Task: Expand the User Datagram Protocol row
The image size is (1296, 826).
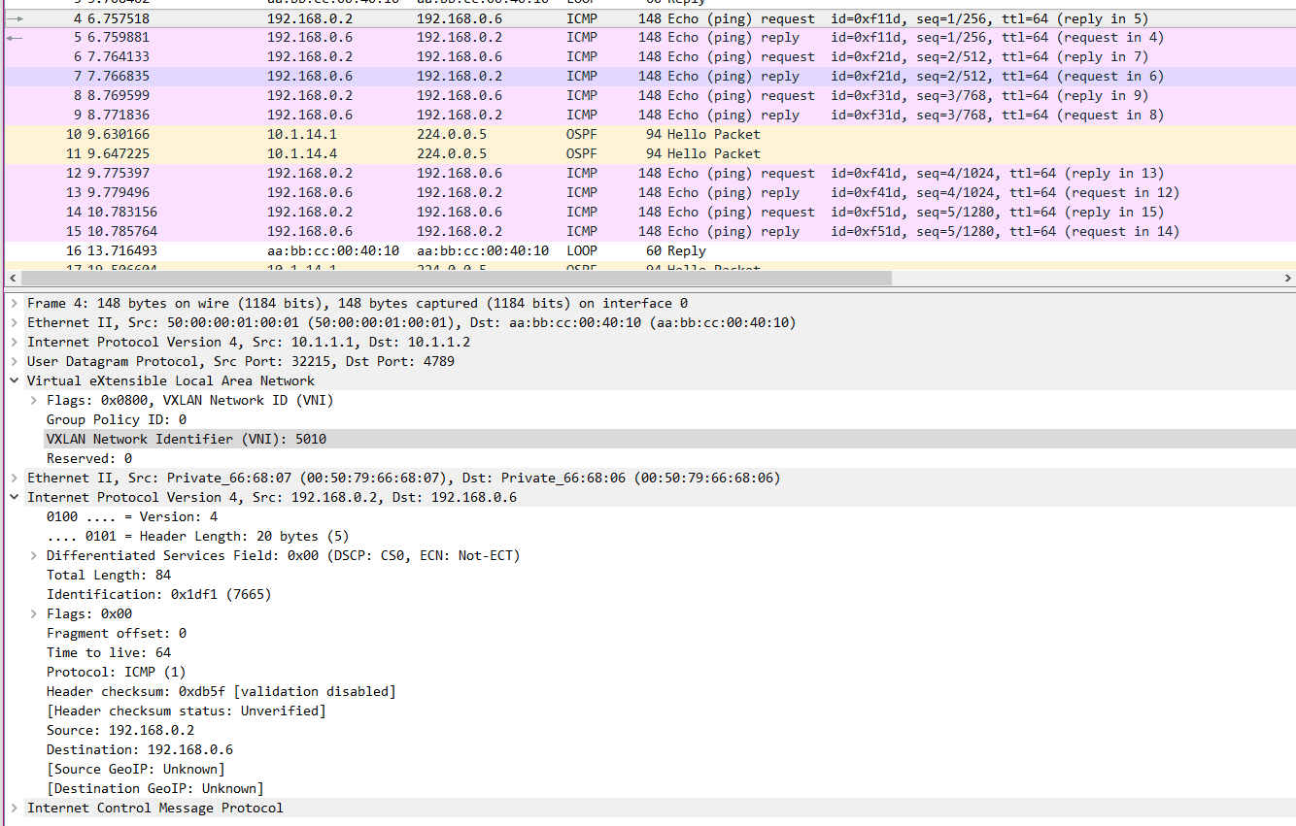Action: (x=14, y=361)
